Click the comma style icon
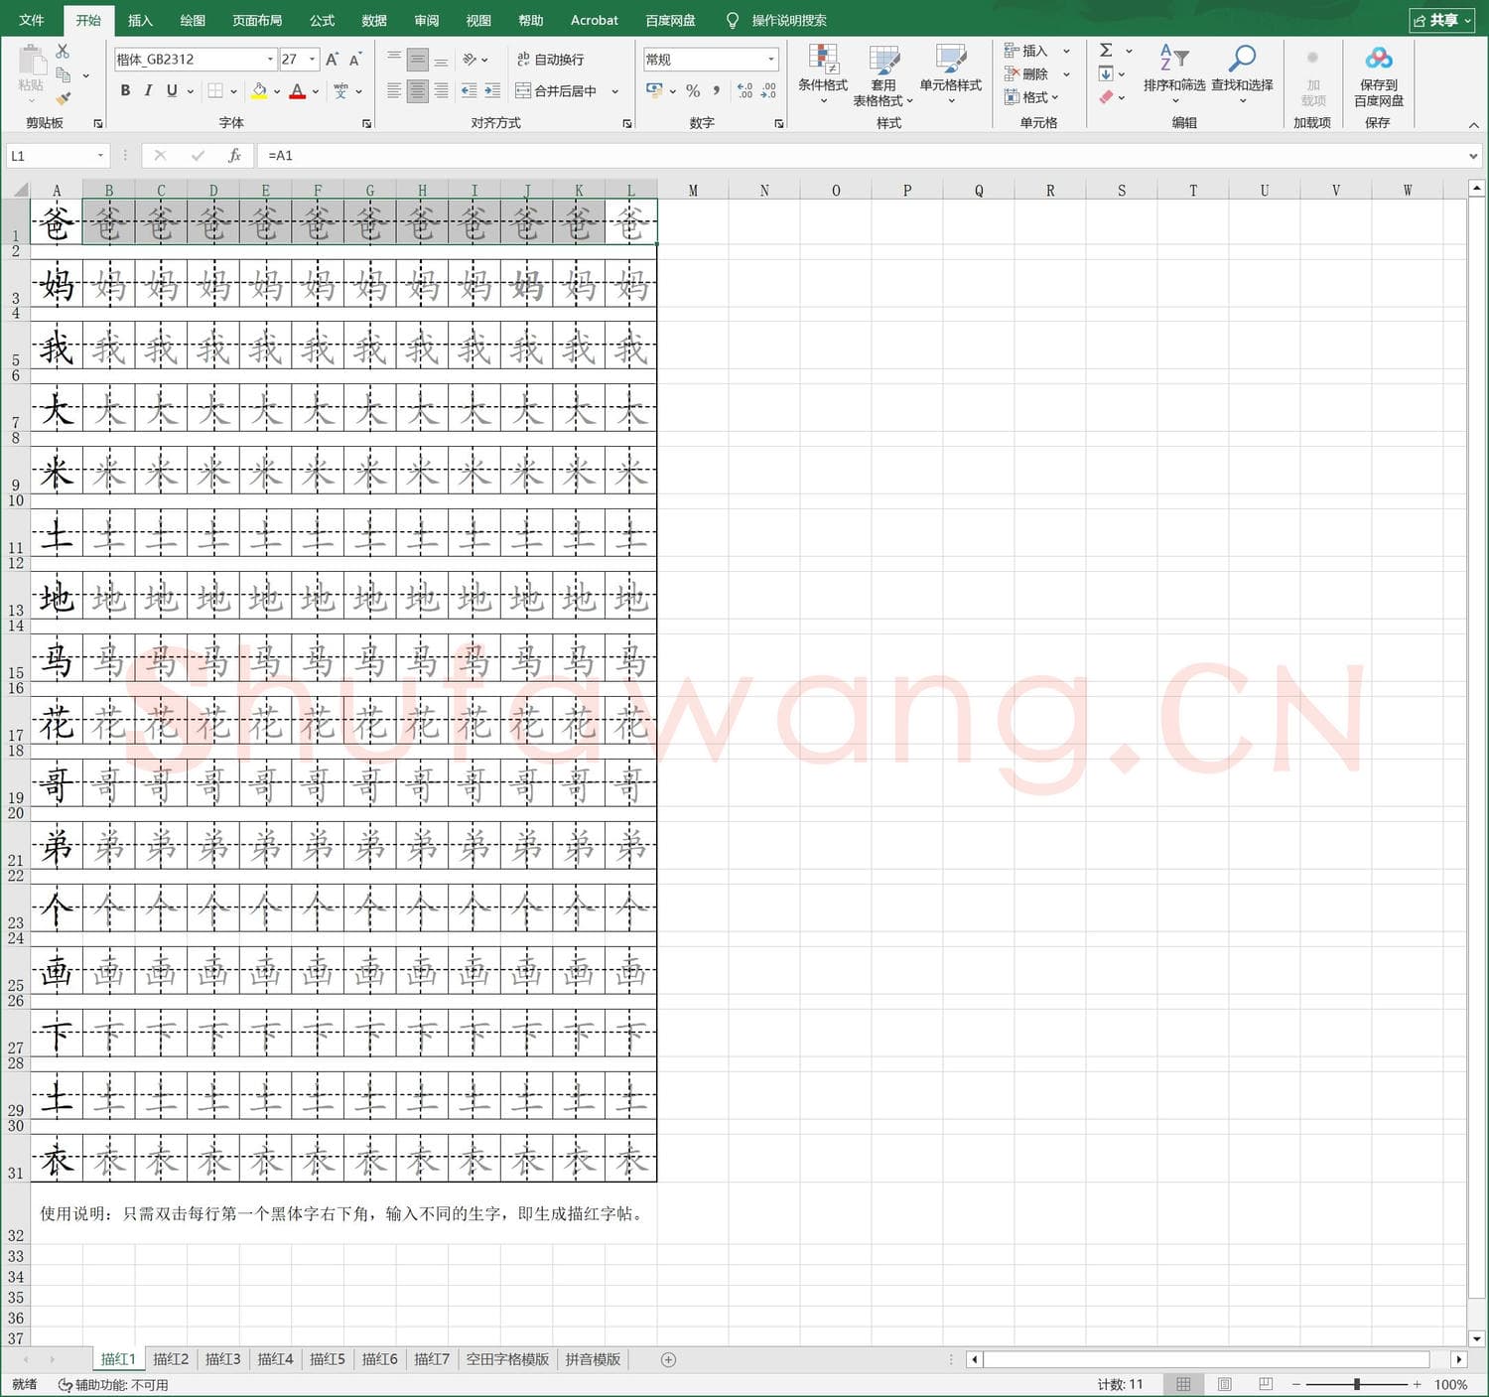 (x=716, y=90)
